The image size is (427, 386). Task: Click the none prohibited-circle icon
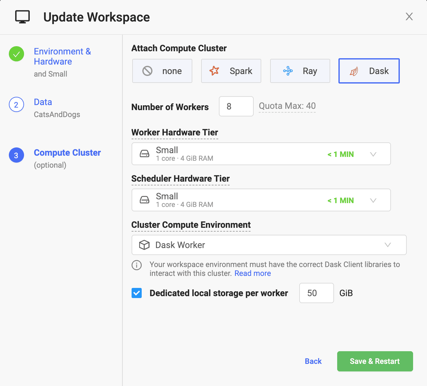[147, 71]
